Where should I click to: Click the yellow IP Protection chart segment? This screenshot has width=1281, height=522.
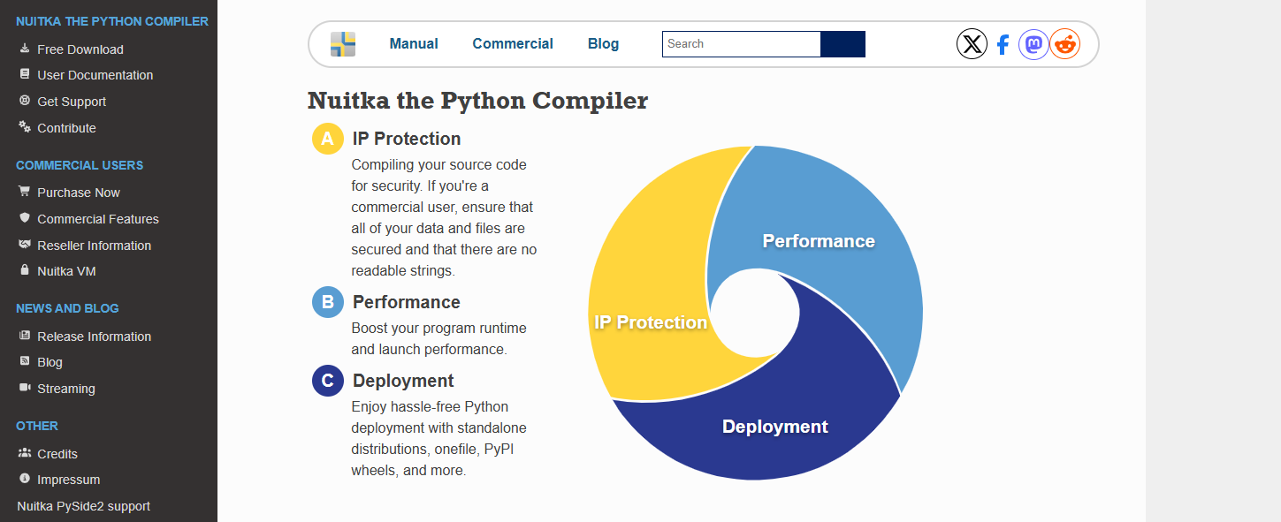(650, 265)
